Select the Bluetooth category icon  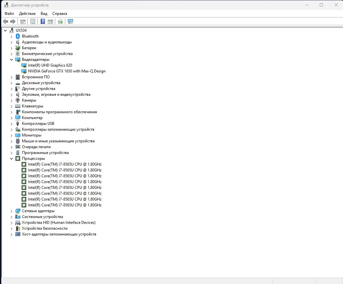point(18,36)
